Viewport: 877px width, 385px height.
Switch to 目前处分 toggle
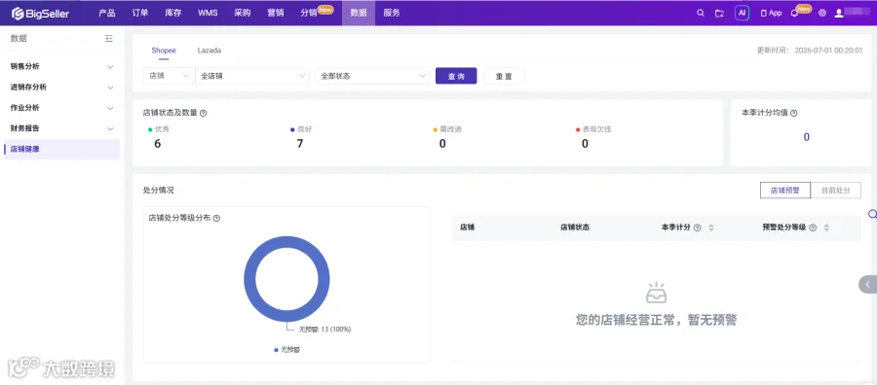[x=836, y=191]
